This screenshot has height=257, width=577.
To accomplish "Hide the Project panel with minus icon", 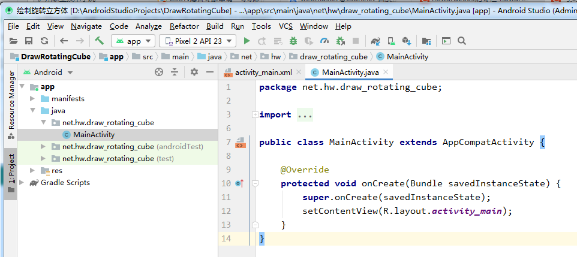I will [210, 72].
